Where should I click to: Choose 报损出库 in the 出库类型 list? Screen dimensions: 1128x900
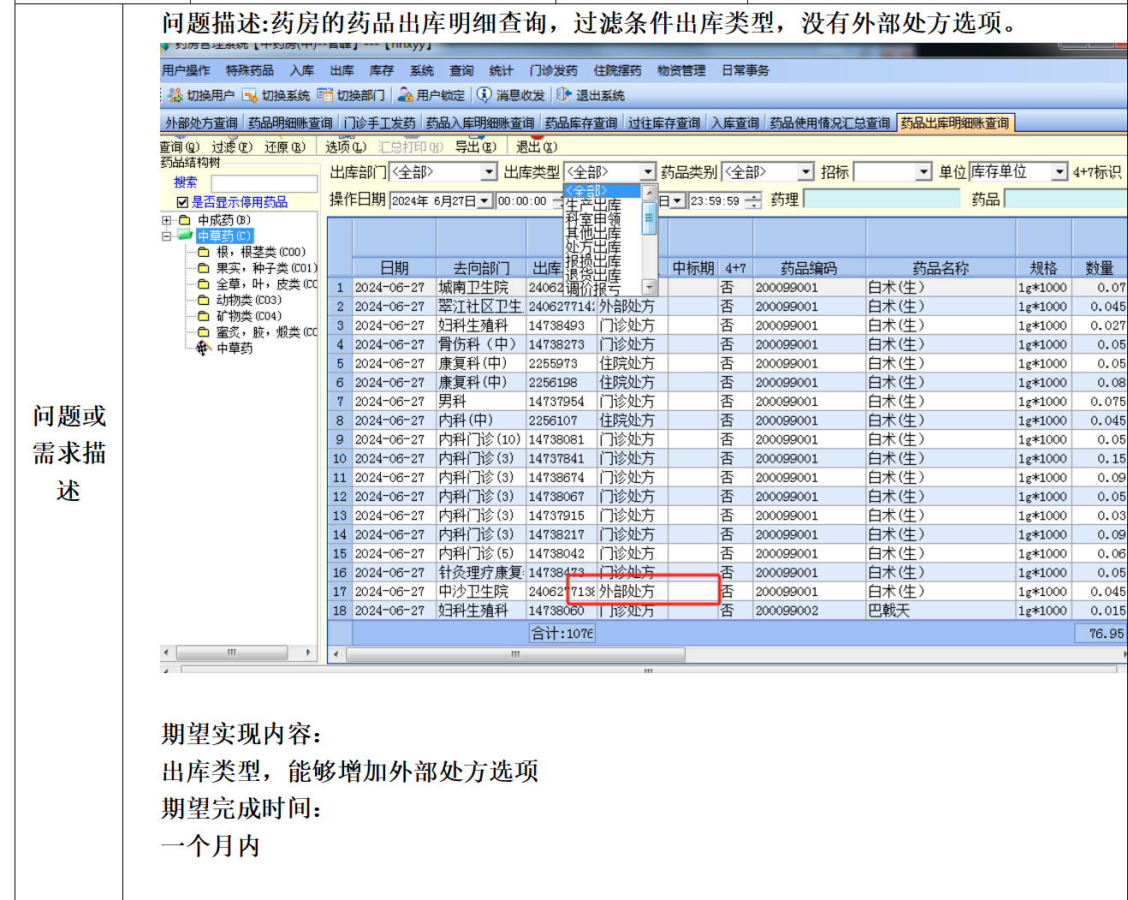603,260
